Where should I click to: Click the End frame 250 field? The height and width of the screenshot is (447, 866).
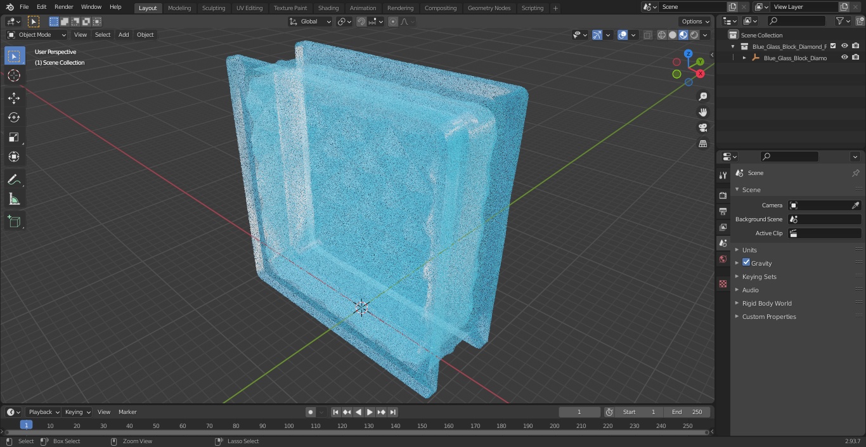click(687, 412)
